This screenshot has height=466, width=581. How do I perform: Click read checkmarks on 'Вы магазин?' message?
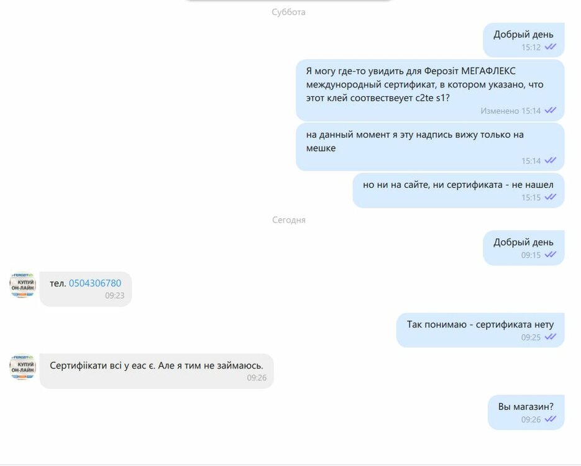551,419
